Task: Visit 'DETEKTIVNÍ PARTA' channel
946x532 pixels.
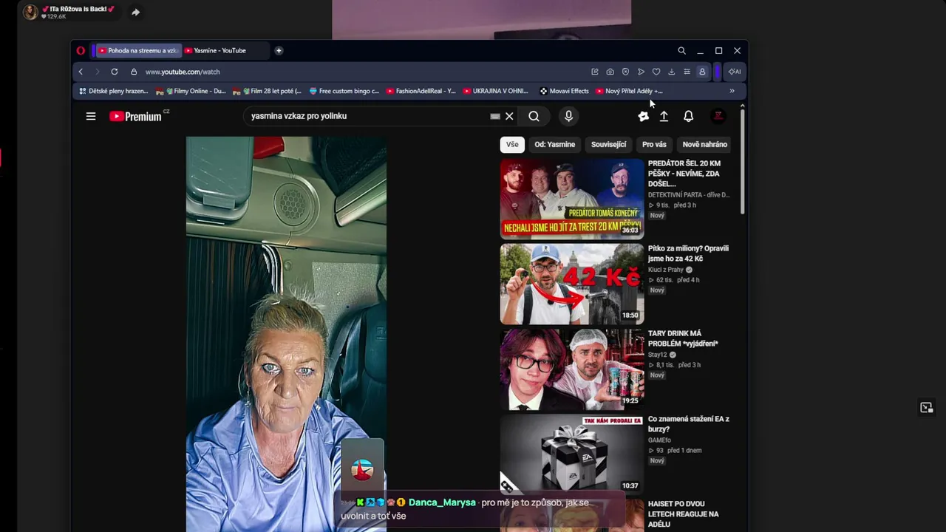Action: 689,195
